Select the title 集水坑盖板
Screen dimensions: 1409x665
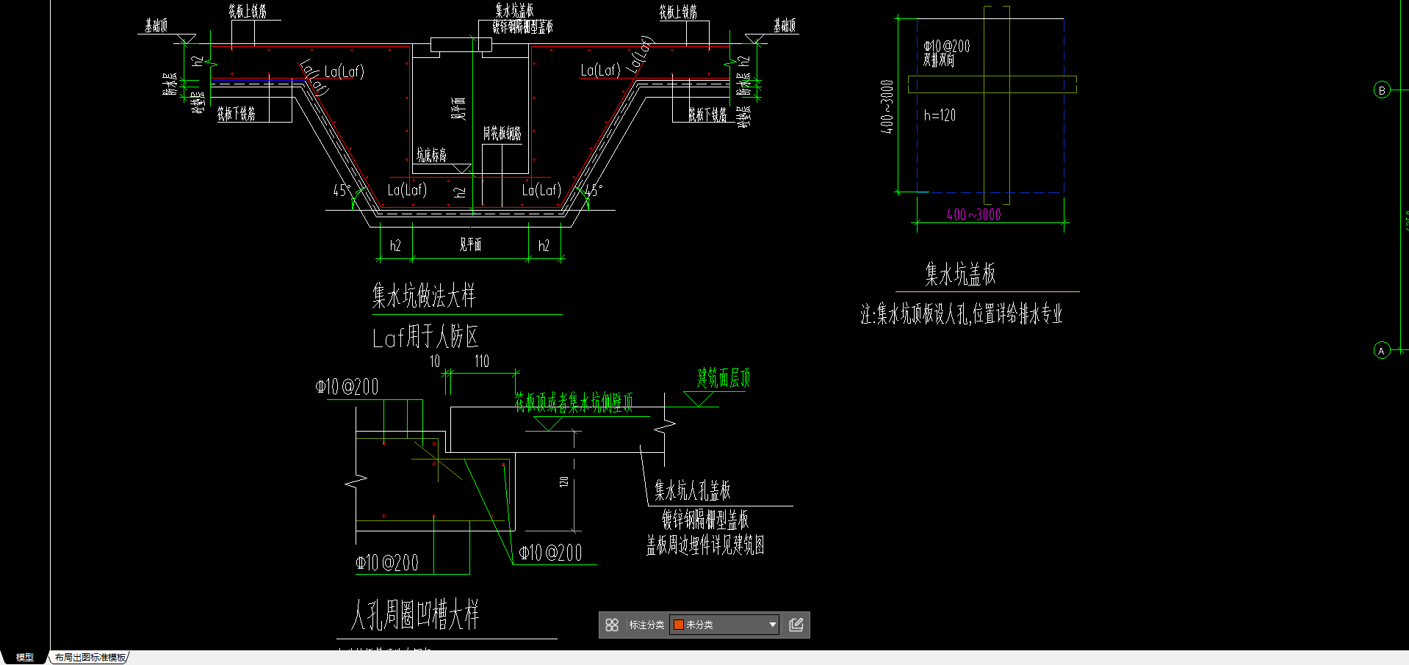(x=960, y=274)
